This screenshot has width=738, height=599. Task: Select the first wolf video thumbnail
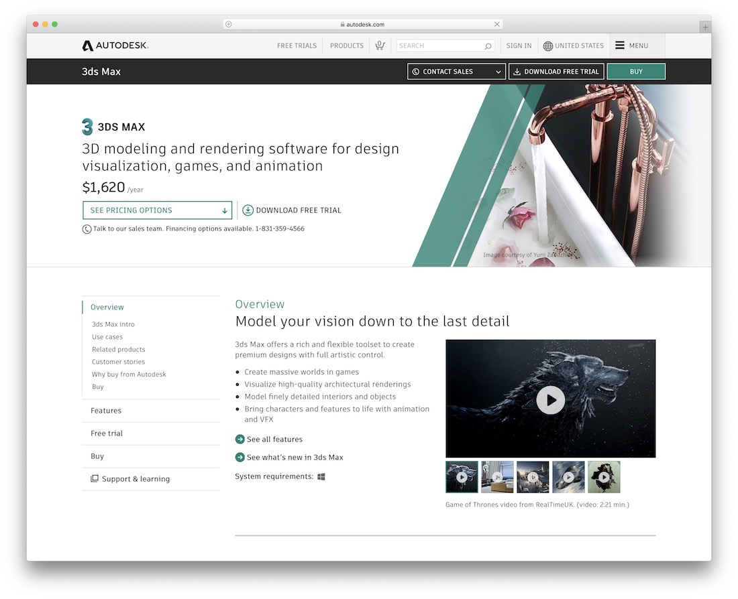pyautogui.click(x=462, y=477)
